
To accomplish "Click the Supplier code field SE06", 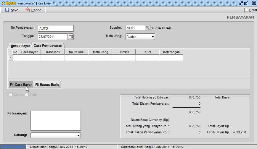I will coord(135,28).
